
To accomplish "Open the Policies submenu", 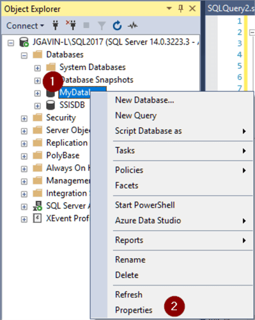I will click(x=172, y=170).
